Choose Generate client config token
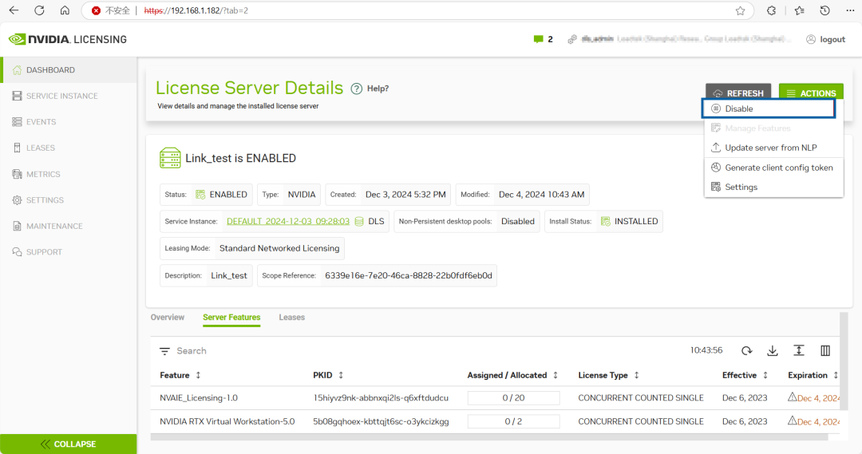 tap(773, 168)
